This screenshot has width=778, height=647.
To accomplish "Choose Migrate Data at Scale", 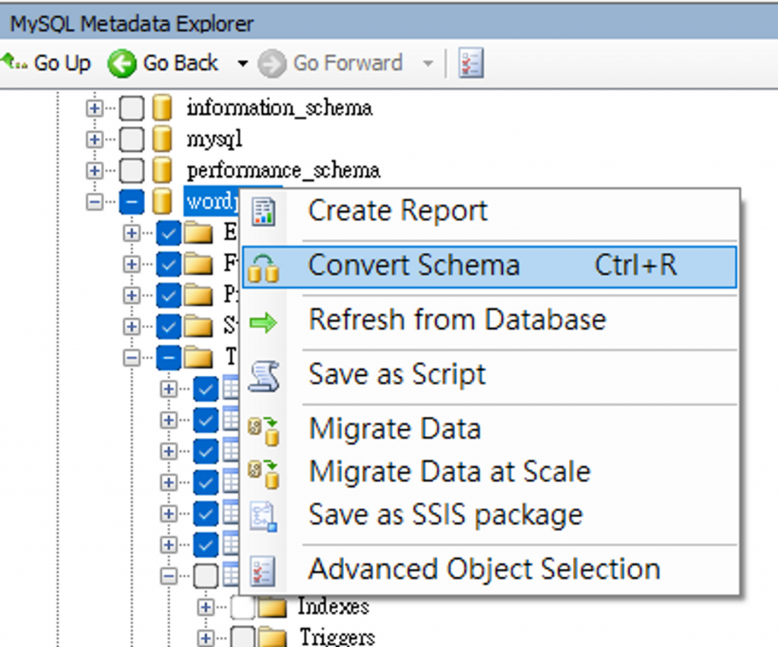I will point(449,472).
